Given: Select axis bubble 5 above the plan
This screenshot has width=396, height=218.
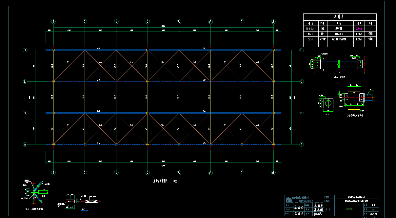Looking at the screenshot, I should point(179,22).
